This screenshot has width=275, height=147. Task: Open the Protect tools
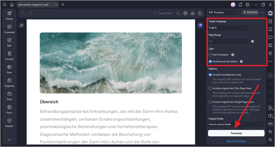point(9,123)
